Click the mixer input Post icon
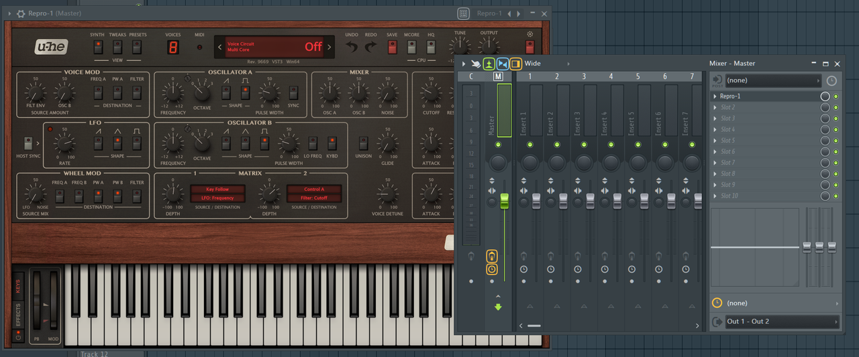Image resolution: width=859 pixels, height=357 pixels. pyautogui.click(x=717, y=80)
